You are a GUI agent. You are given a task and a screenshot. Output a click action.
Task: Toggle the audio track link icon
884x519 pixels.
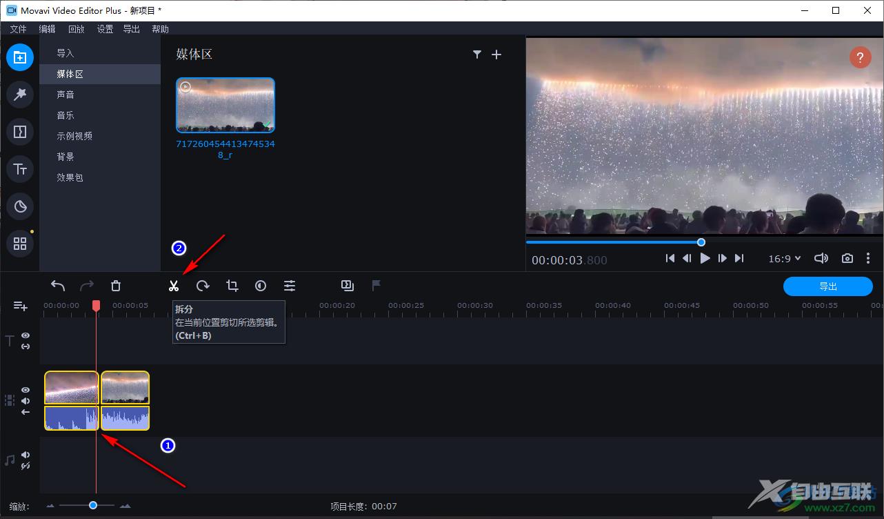coord(26,466)
